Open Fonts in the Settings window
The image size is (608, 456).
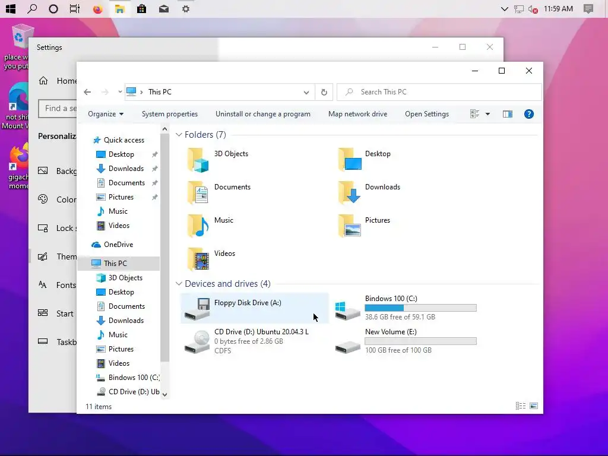(x=56, y=285)
